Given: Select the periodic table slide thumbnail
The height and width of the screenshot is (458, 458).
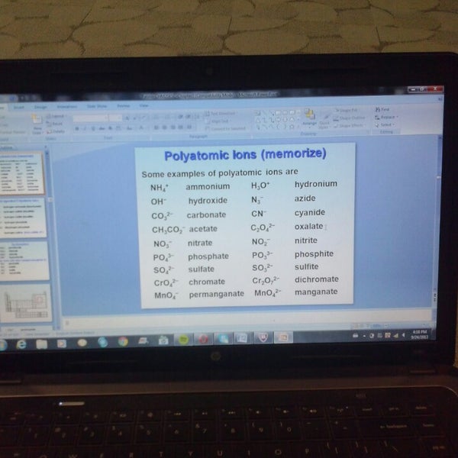Looking at the screenshot, I should 24,304.
